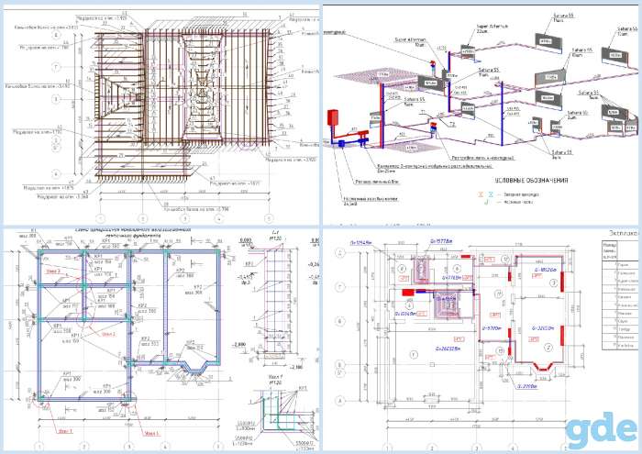Image resolution: width=642 pixels, height=454 pixels.
Task: Click the red boiler unit in heating diagram
Action: pos(332,117)
